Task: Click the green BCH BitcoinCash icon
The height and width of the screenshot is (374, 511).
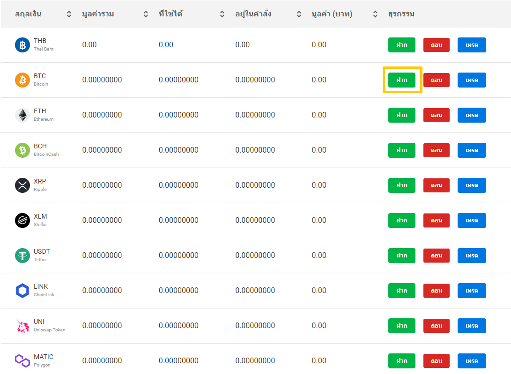Action: 22,150
